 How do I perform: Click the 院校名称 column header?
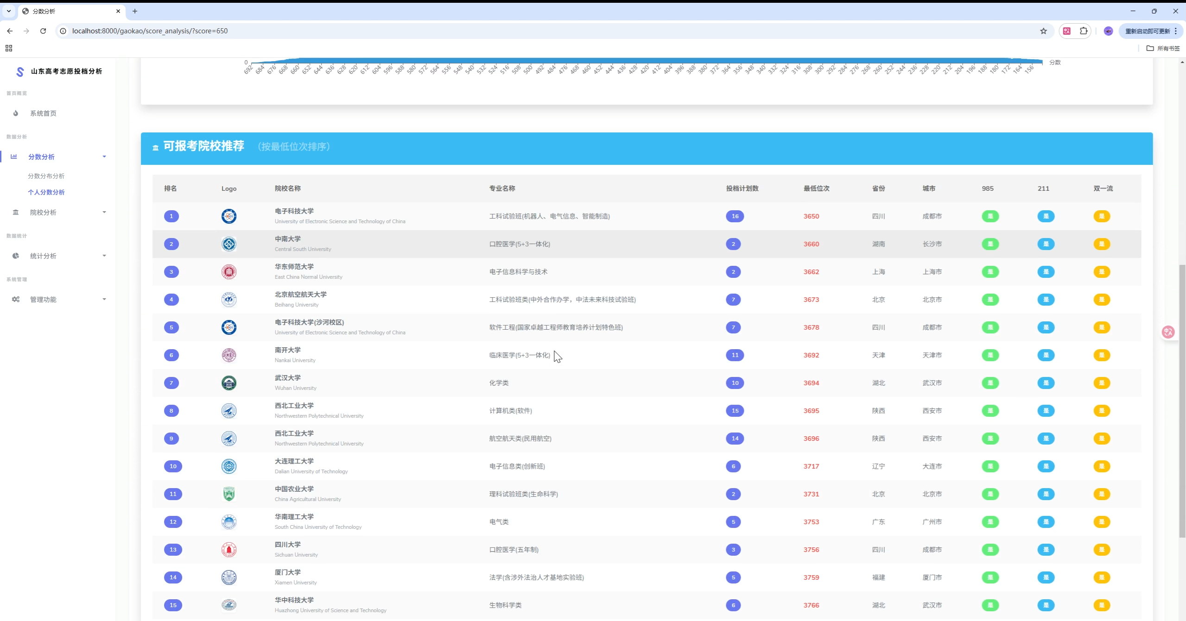tap(288, 188)
